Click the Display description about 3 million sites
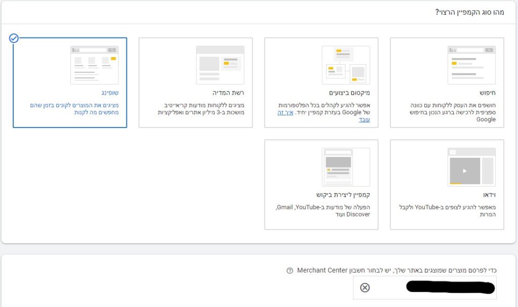The image size is (518, 307). (201, 109)
